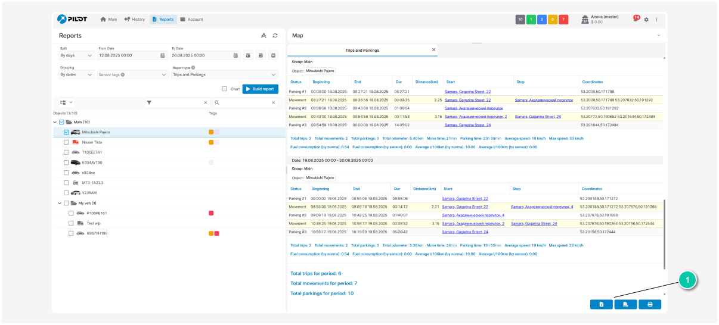Click the print report button icon

650,304
